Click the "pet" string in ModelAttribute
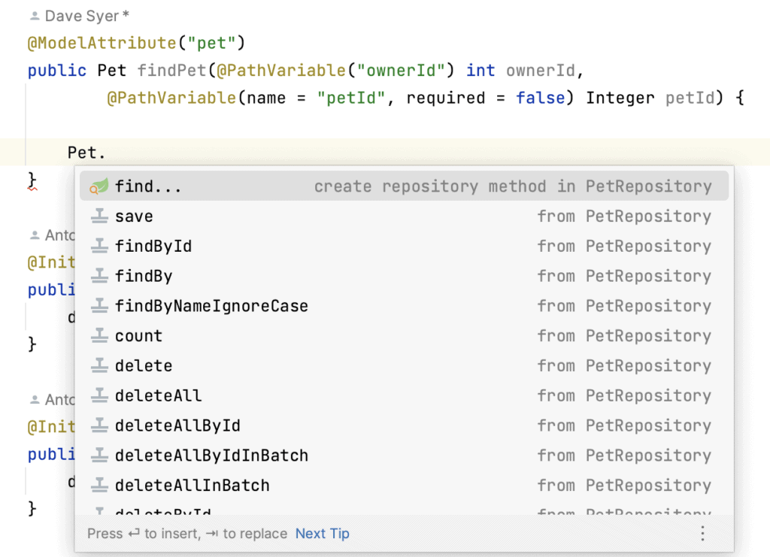 tap(211, 43)
